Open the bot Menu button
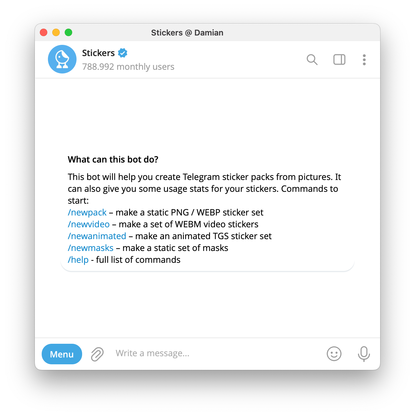Image resolution: width=415 pixels, height=416 pixels. pos(62,354)
